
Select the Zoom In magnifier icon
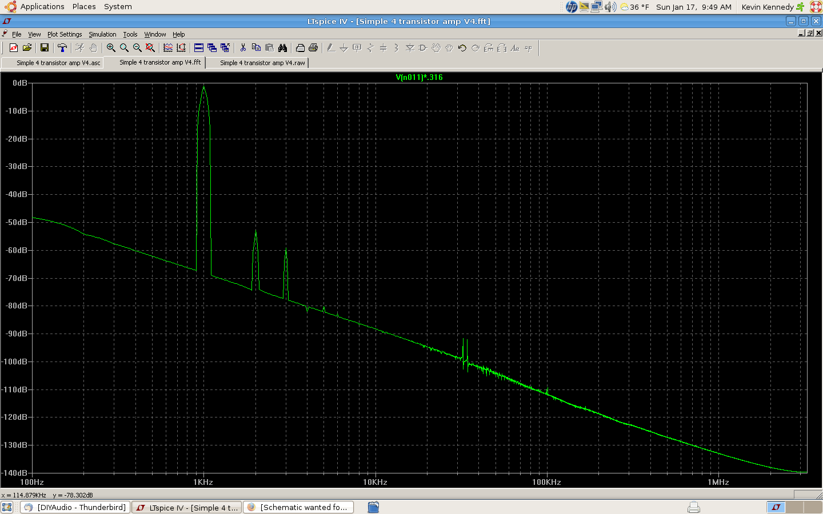(111, 48)
